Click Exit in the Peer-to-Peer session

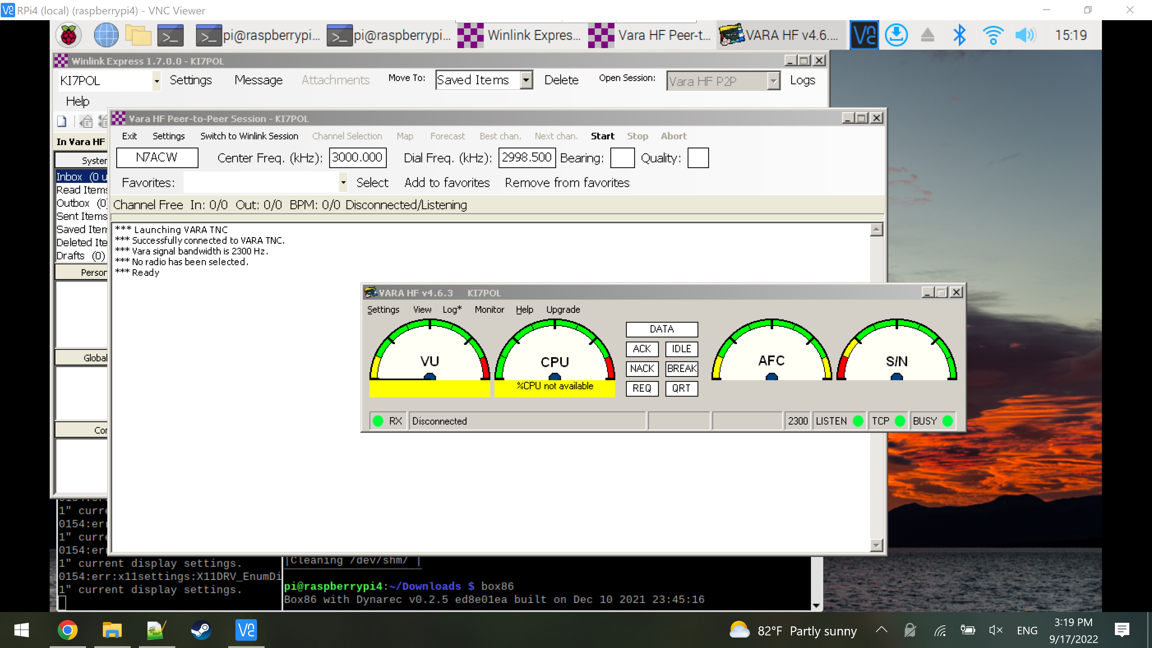pos(129,136)
